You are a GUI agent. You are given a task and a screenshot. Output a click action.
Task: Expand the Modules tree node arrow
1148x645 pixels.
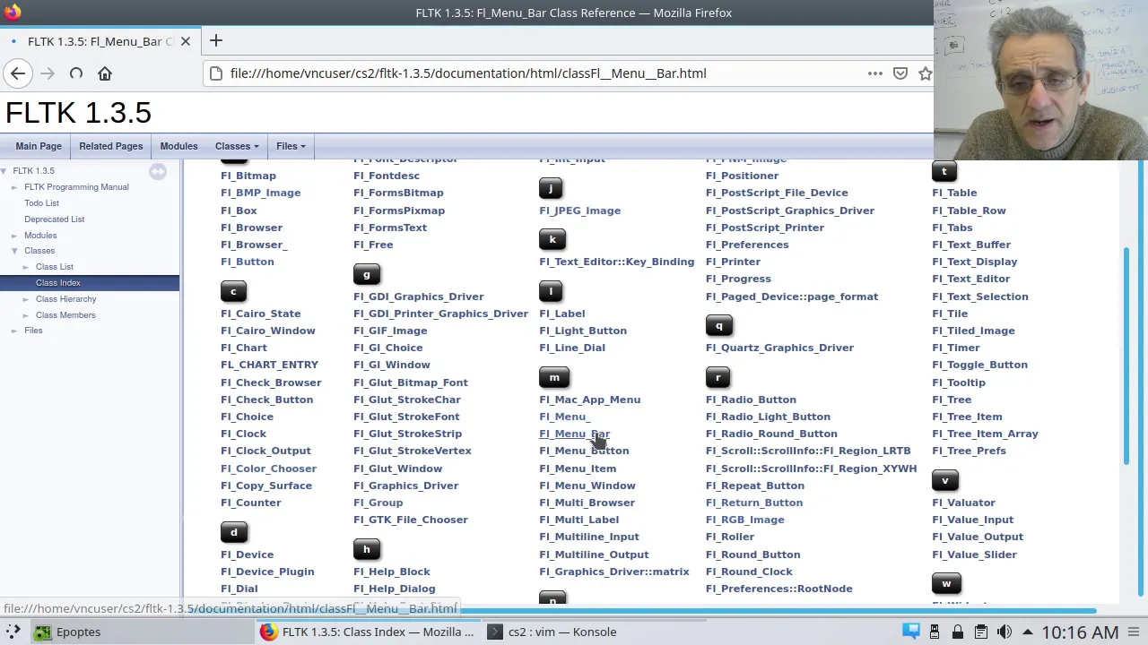click(x=14, y=236)
